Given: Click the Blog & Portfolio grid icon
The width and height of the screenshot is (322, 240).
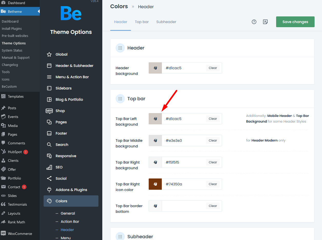Looking at the screenshot, I should (x=49, y=99).
